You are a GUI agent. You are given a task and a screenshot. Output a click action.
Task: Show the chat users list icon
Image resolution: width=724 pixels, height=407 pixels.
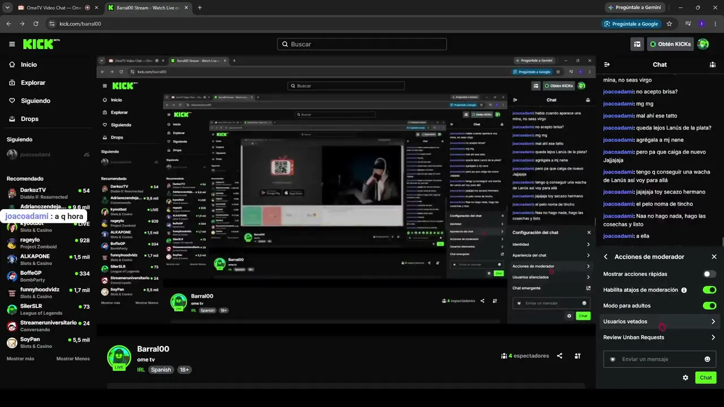713,64
